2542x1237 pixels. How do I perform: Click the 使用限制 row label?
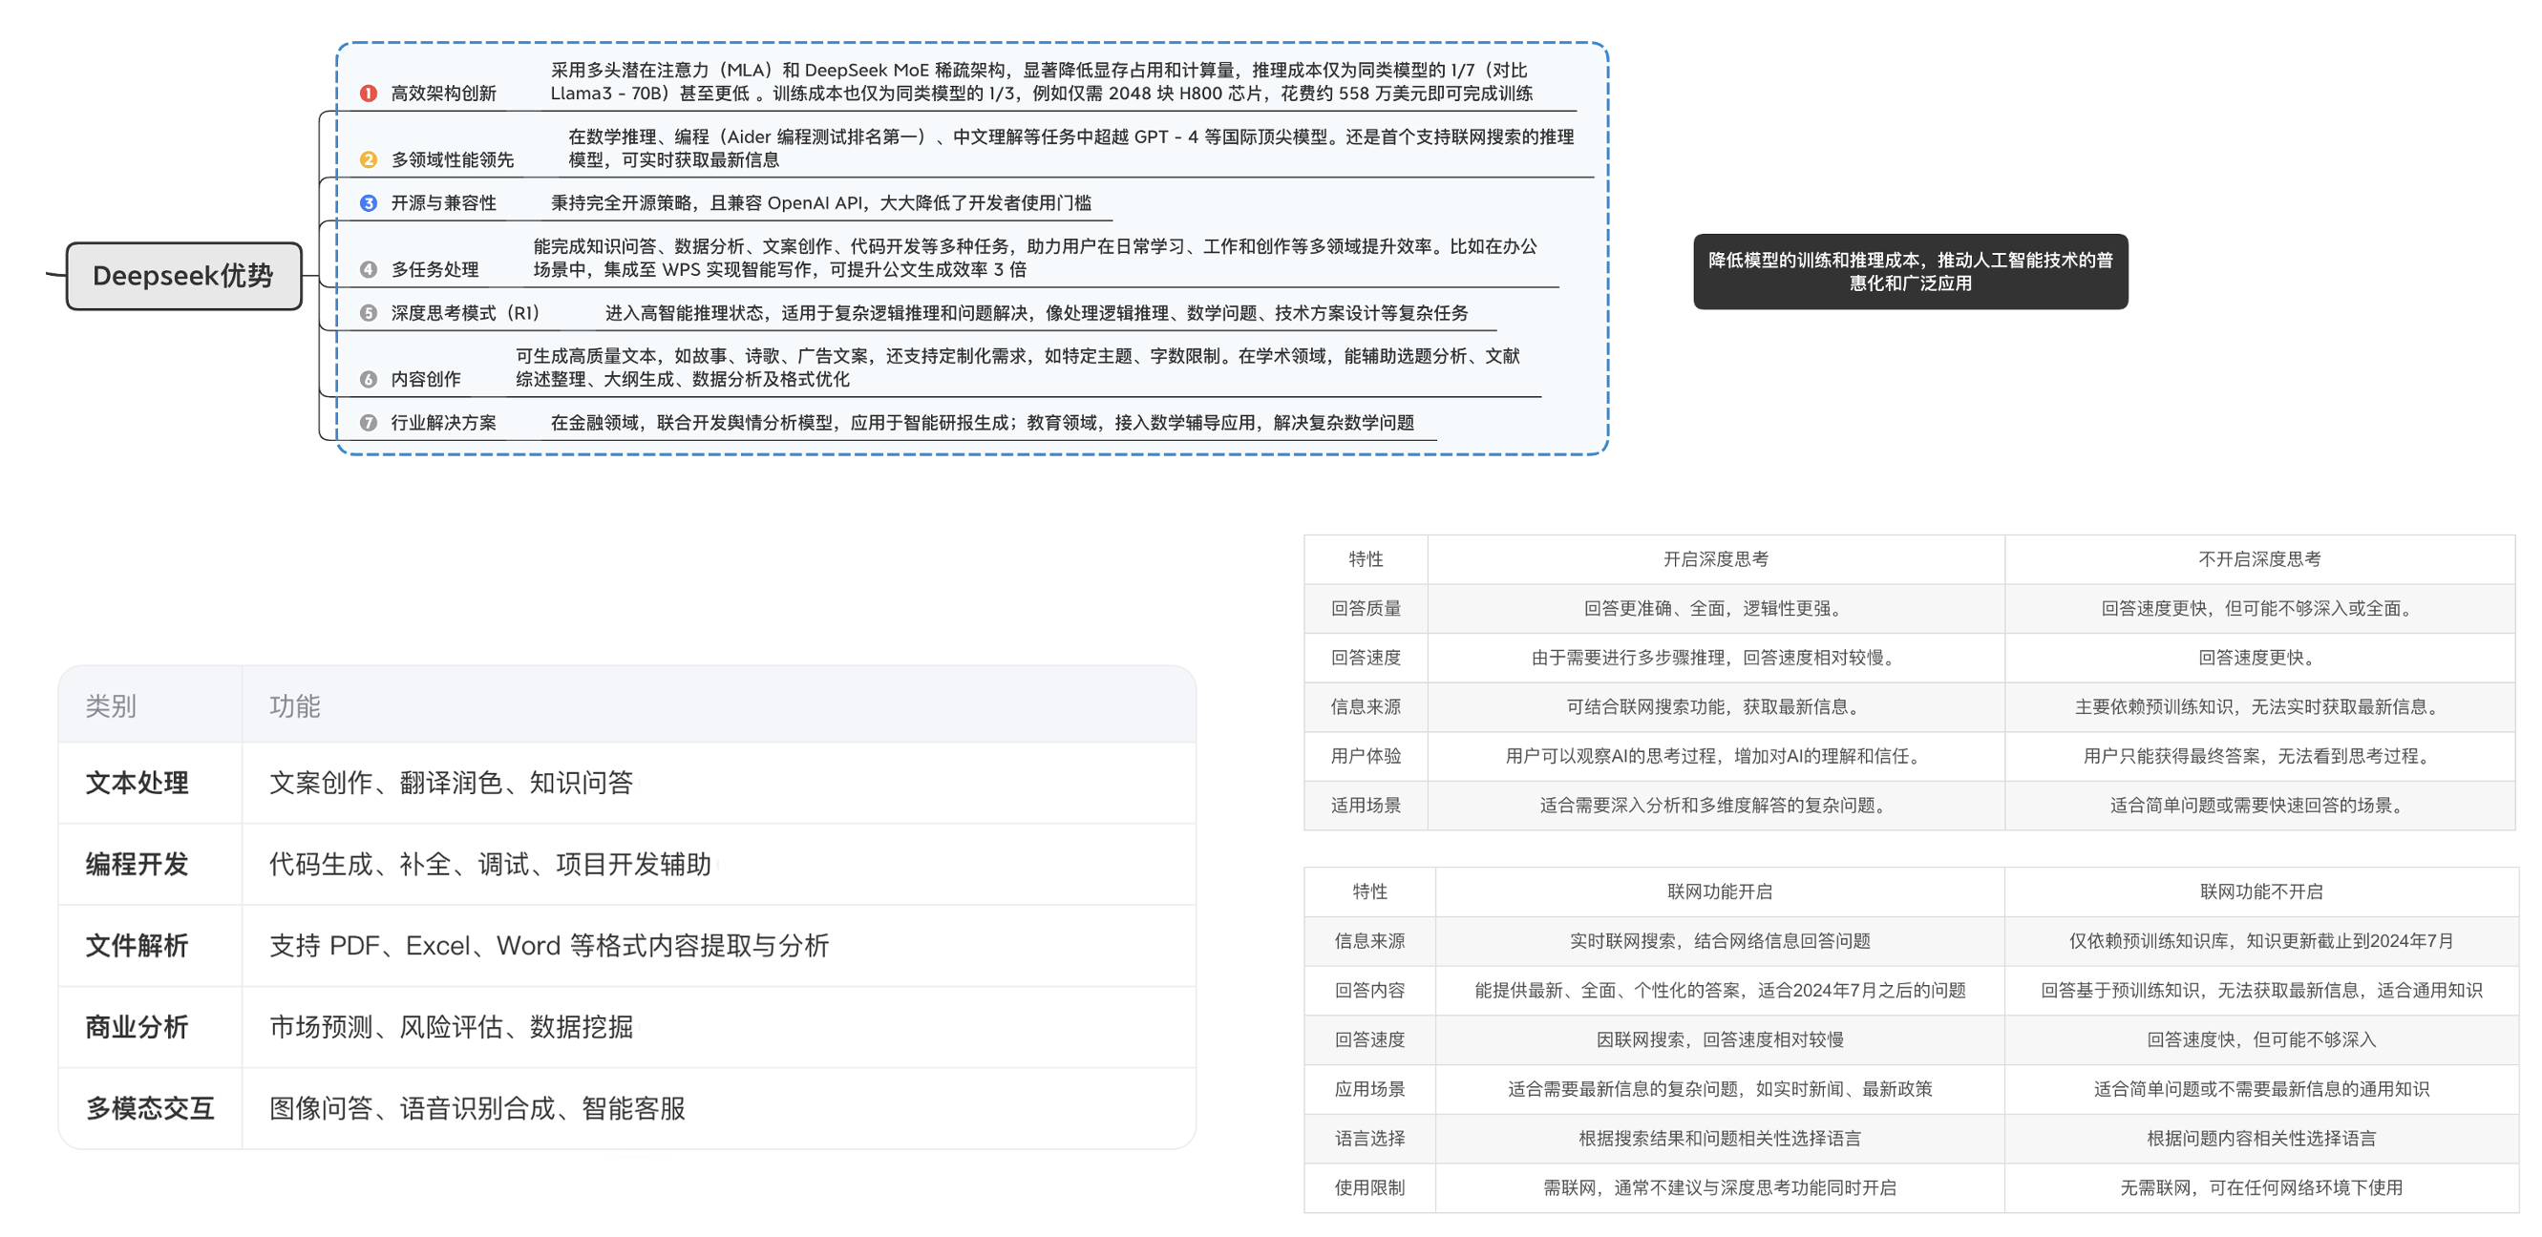tap(1369, 1187)
